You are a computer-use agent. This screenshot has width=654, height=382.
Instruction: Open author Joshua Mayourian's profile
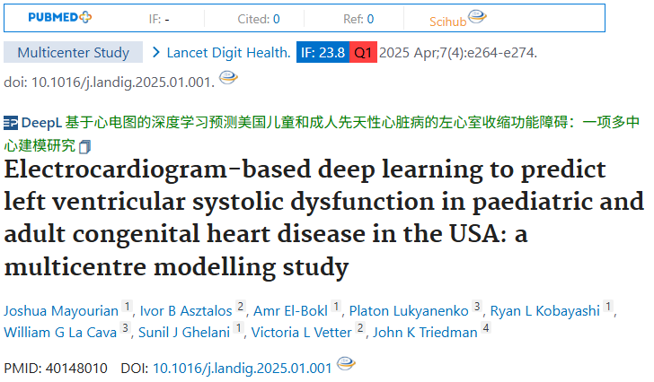62,311
